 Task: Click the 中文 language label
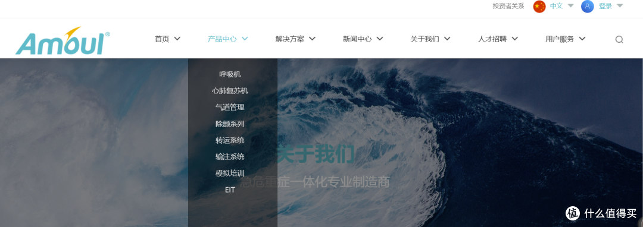pos(556,6)
